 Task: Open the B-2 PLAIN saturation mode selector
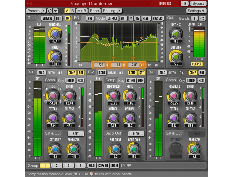coord(136,134)
